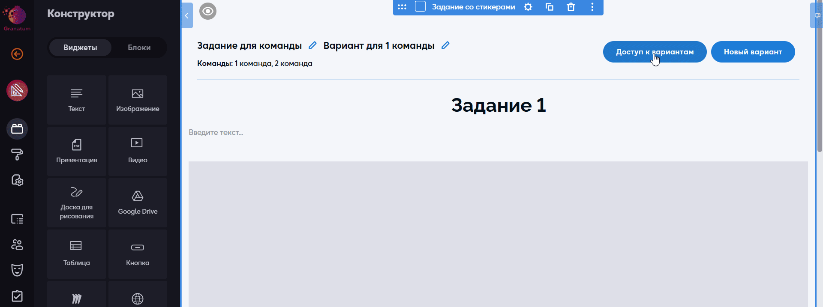Image resolution: width=823 pixels, height=307 pixels.
Task: Click the orange back arrow icon
Action: point(17,54)
